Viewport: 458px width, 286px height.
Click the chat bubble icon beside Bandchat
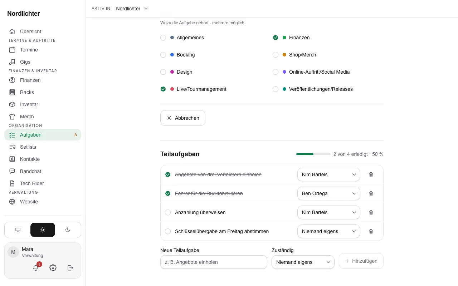12,171
